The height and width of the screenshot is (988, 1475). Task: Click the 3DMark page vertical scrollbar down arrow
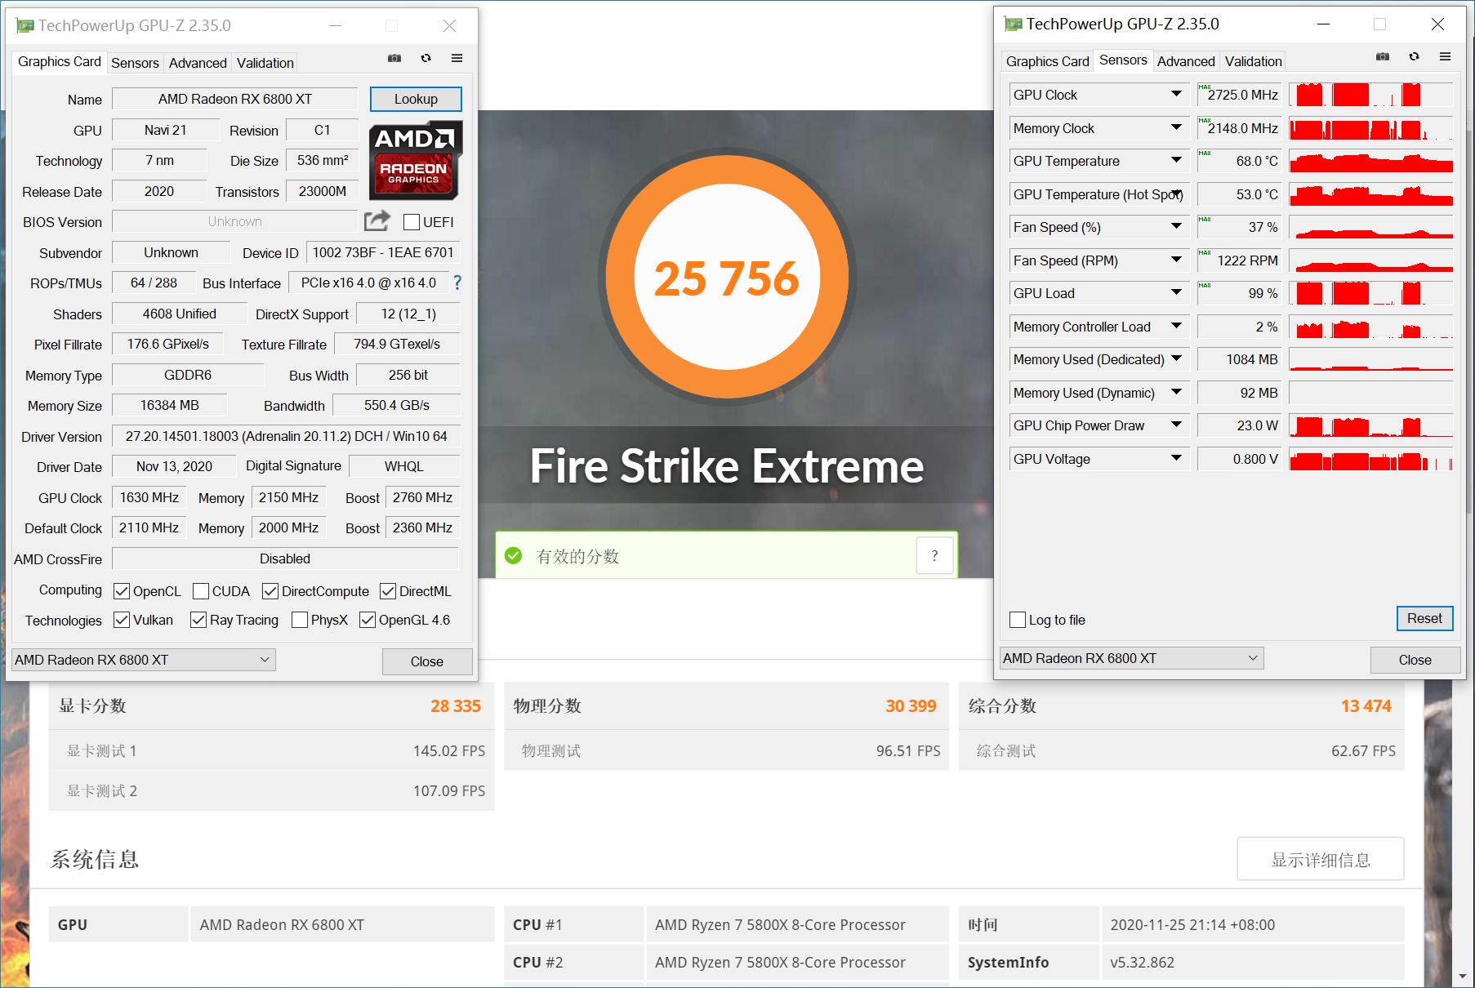click(1464, 977)
